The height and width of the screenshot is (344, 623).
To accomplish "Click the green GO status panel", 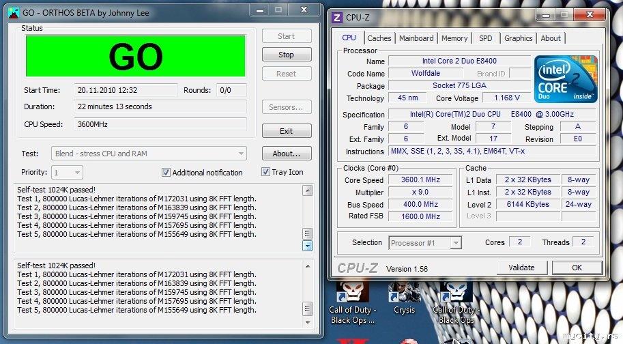I will click(136, 56).
